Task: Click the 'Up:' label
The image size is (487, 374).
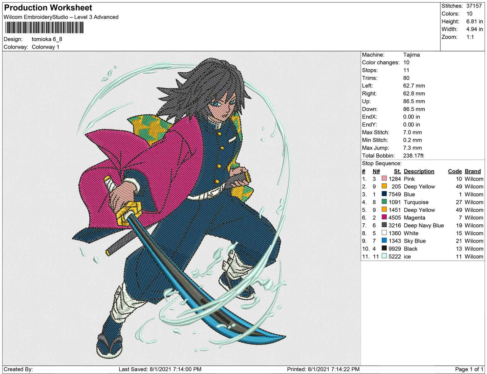Action: tap(366, 101)
